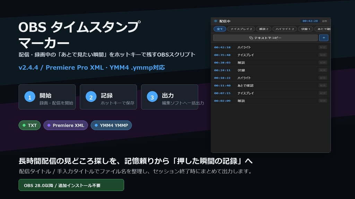Click the 配信タイトル / 手入力タイトル description line
The height and width of the screenshot is (199, 355).
[136, 171]
